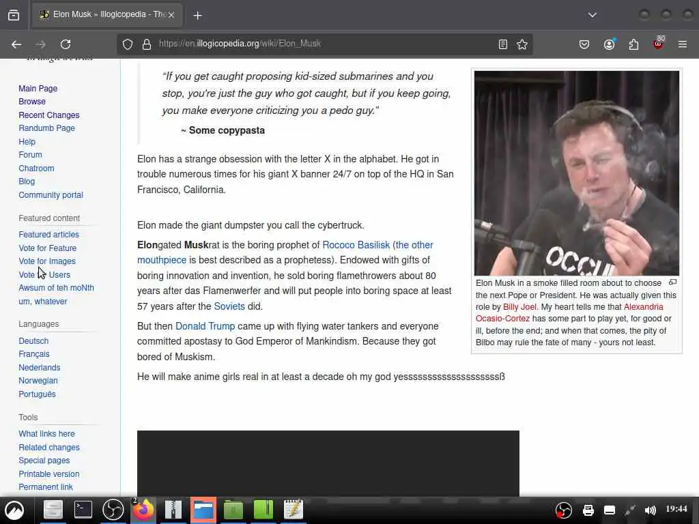Open the Main Page link
This screenshot has height=524, width=699.
(x=38, y=88)
